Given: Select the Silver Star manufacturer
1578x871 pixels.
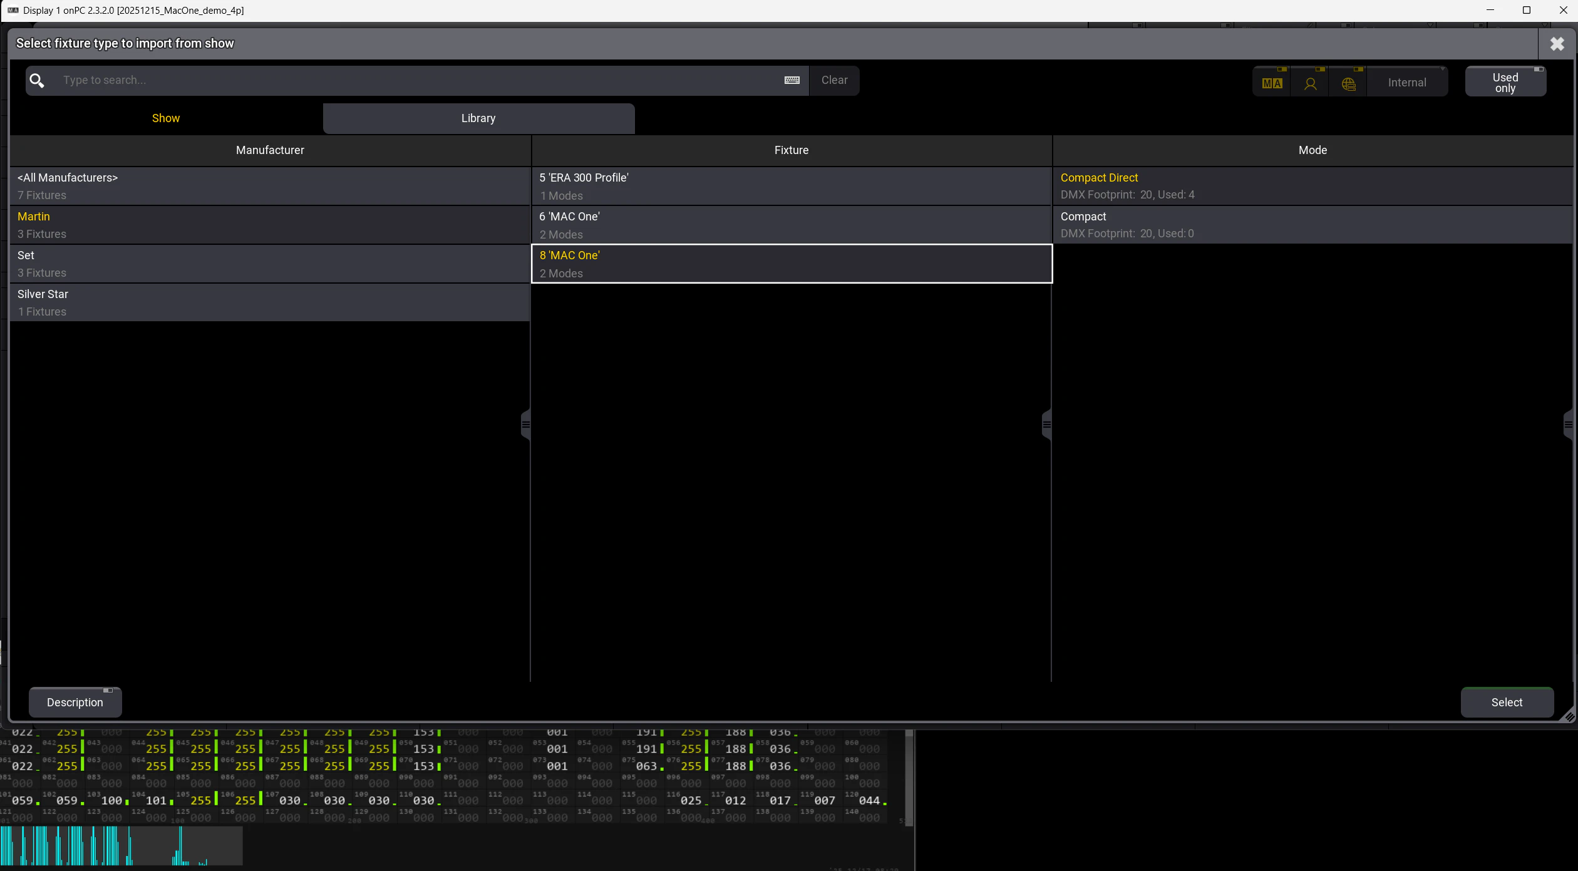Looking at the screenshot, I should click(270, 302).
